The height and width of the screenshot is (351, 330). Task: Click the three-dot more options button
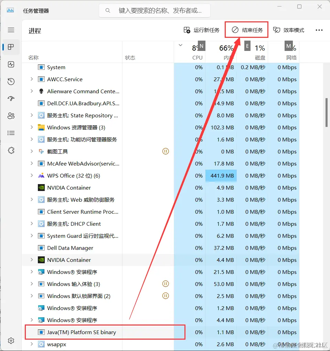[x=319, y=30]
